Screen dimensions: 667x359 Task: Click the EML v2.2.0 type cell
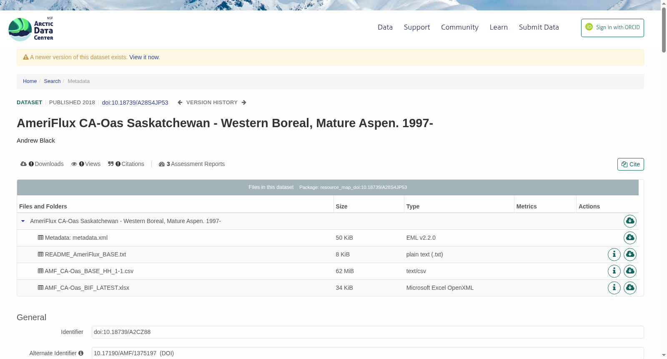coord(459,238)
